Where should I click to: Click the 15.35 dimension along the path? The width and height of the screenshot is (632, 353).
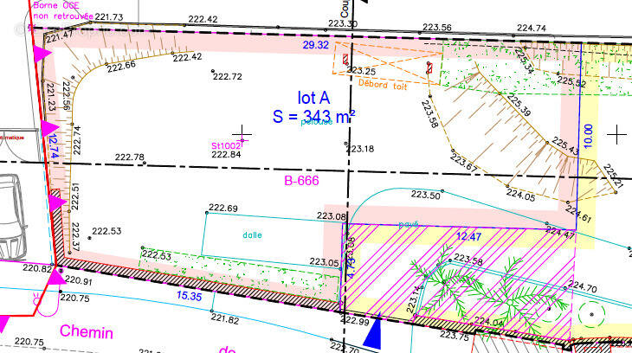coord(189,297)
